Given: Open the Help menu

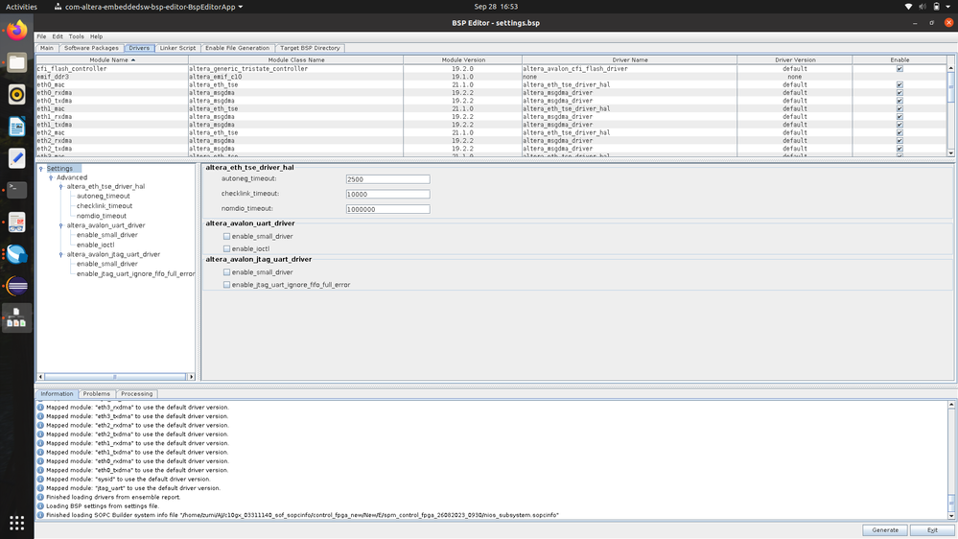Looking at the screenshot, I should 97,36.
